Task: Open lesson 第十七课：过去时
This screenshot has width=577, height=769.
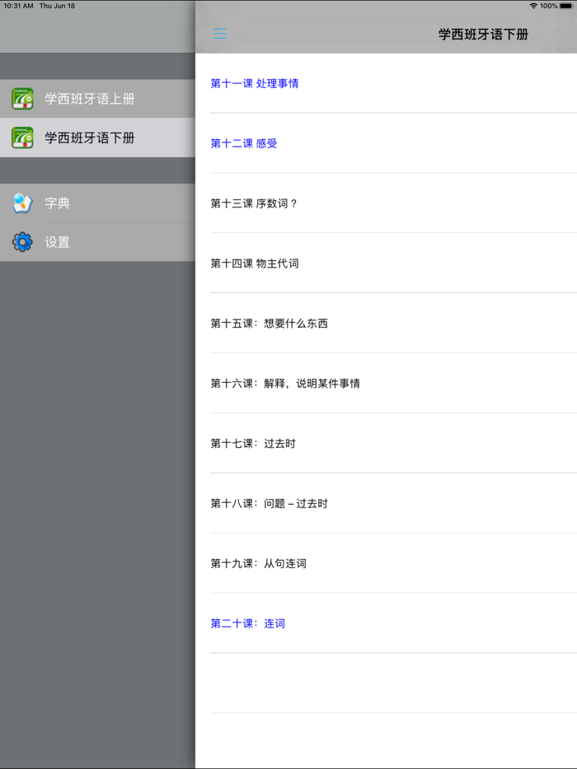Action: coord(386,443)
